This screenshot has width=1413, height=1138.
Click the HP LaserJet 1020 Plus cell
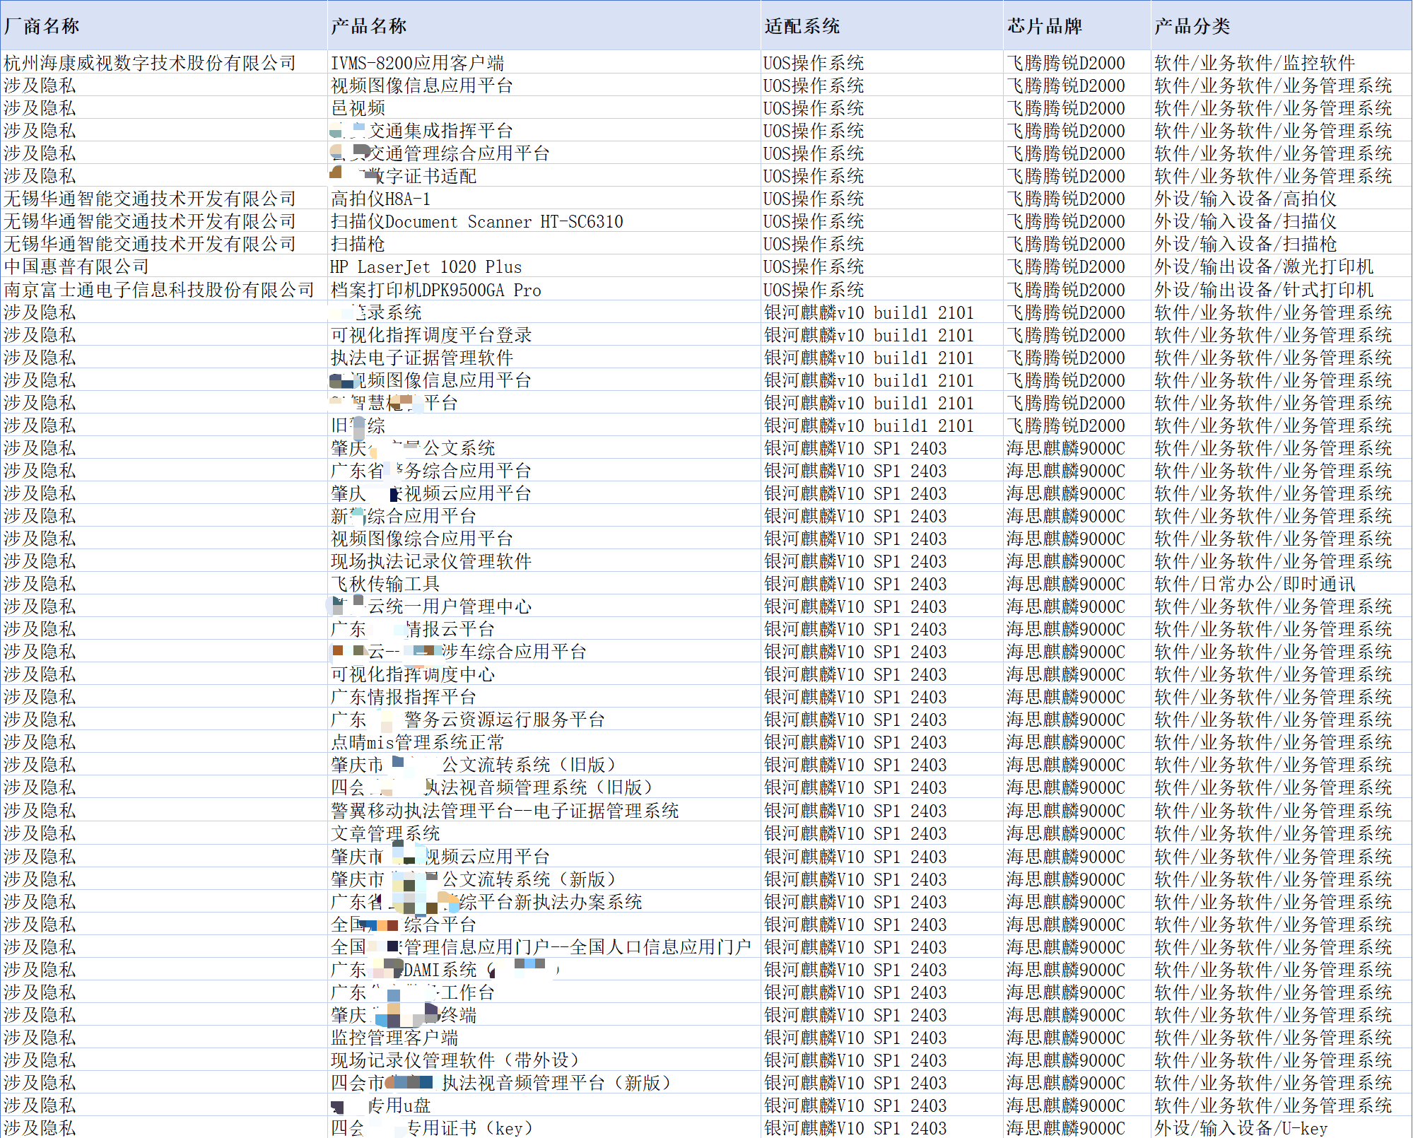tap(426, 266)
